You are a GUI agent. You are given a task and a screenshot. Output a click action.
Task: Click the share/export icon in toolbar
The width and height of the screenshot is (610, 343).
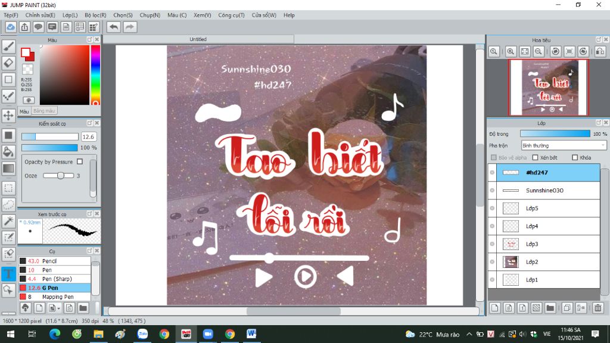click(x=24, y=27)
